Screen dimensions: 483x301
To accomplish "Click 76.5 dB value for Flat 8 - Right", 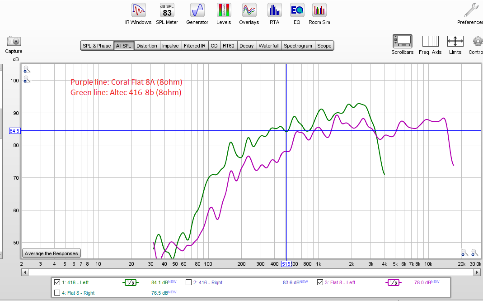I will coord(159,293).
